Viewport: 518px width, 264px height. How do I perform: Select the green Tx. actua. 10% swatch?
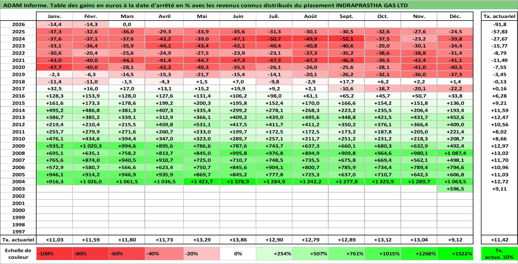499,254
